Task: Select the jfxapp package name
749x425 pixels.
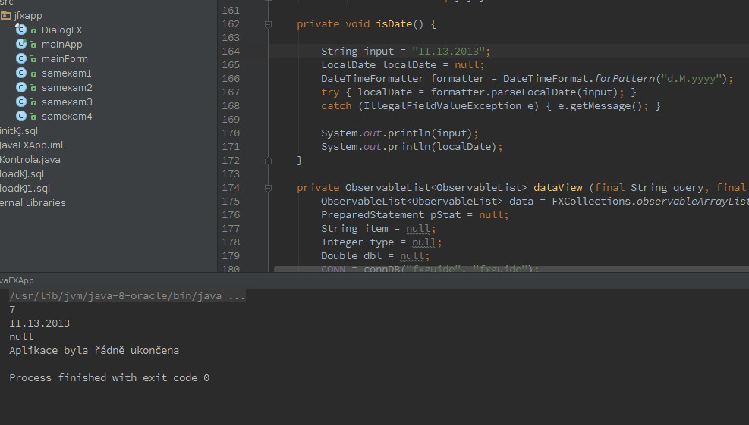Action: pos(28,16)
